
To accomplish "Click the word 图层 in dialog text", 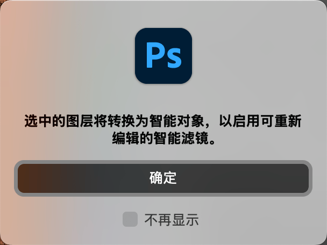I will coord(80,121).
